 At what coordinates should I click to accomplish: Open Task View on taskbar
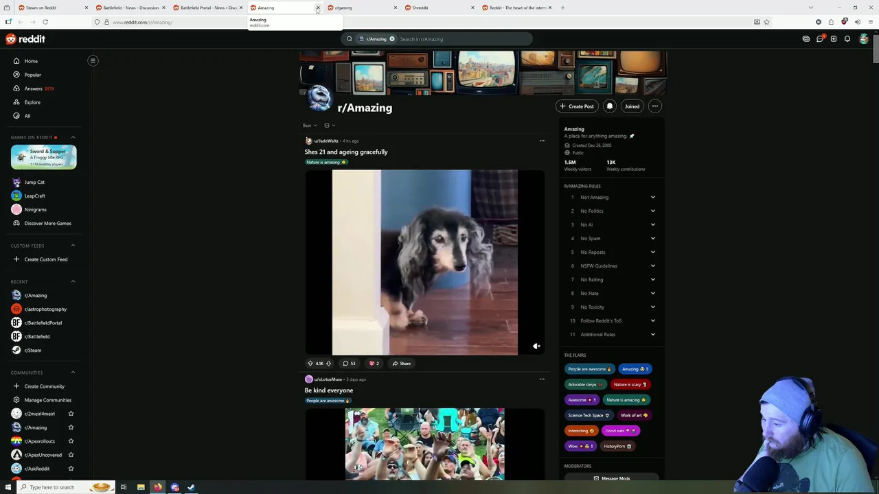pos(124,487)
